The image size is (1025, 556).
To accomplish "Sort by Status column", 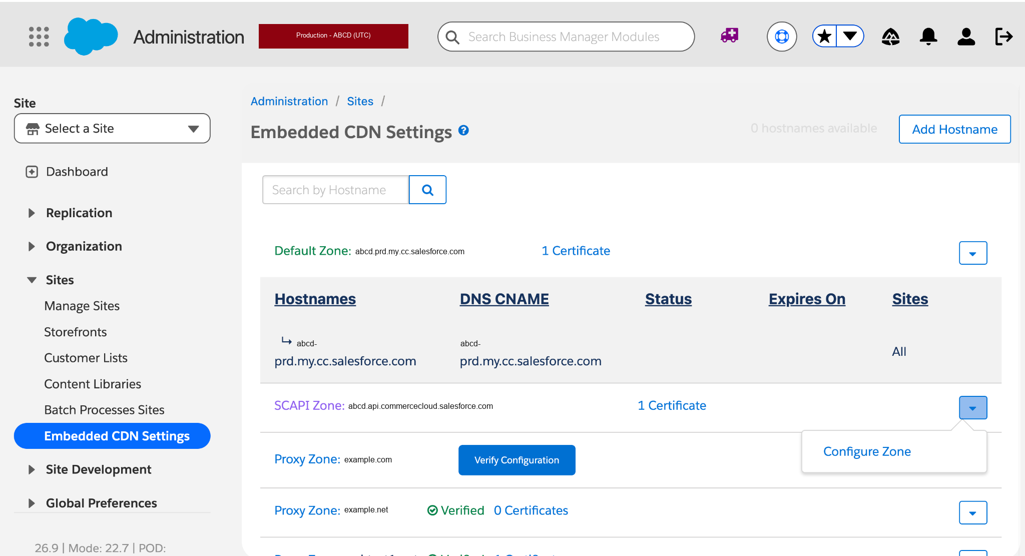I will tap(668, 299).
